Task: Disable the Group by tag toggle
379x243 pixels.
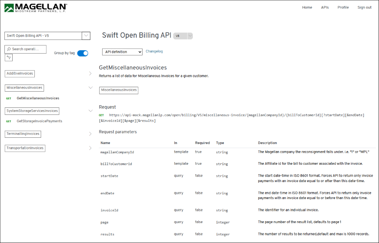Action: 83,53
